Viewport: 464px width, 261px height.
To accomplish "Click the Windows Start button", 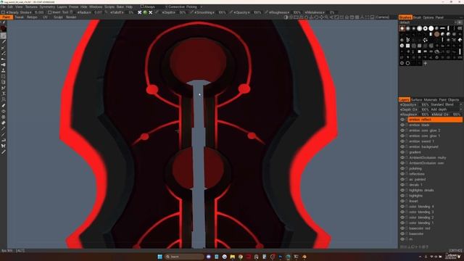I will pos(159,257).
